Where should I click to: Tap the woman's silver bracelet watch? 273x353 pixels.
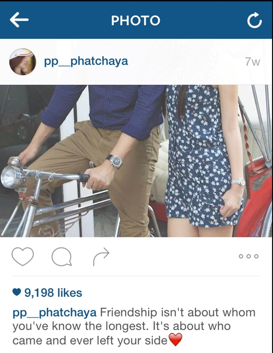[238, 182]
